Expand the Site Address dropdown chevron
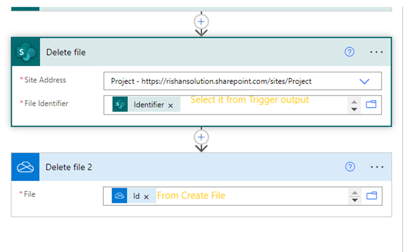 (364, 82)
